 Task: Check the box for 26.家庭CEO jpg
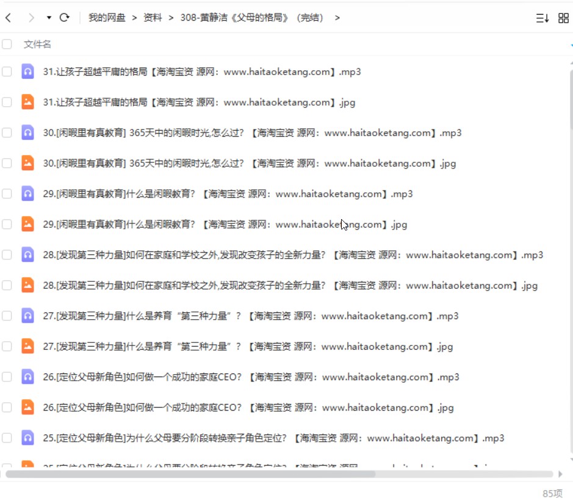coord(7,407)
